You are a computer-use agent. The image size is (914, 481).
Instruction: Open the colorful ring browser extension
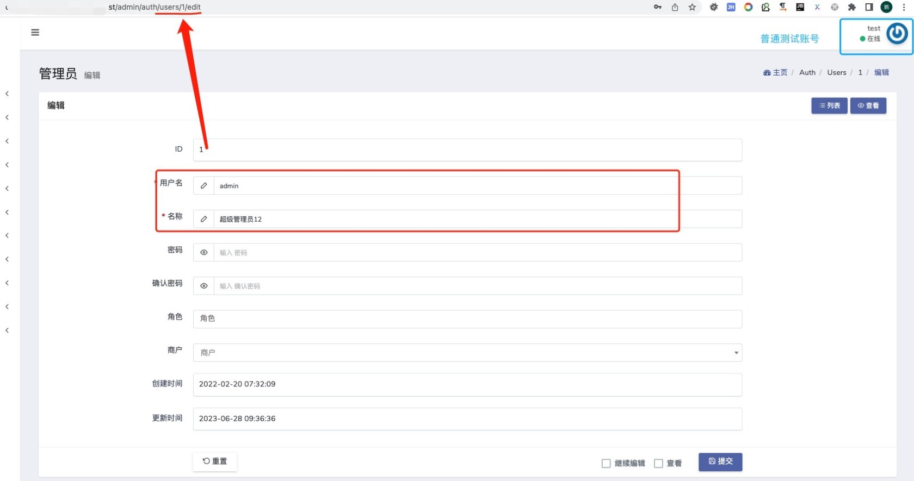(x=749, y=7)
